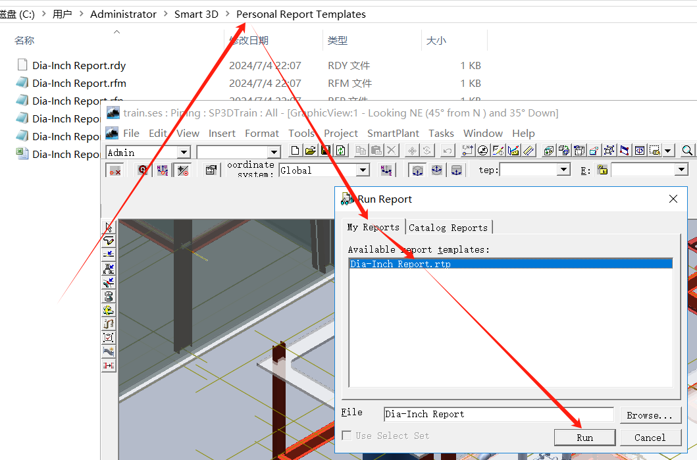Activate the Route Pipe tool

(x=109, y=241)
